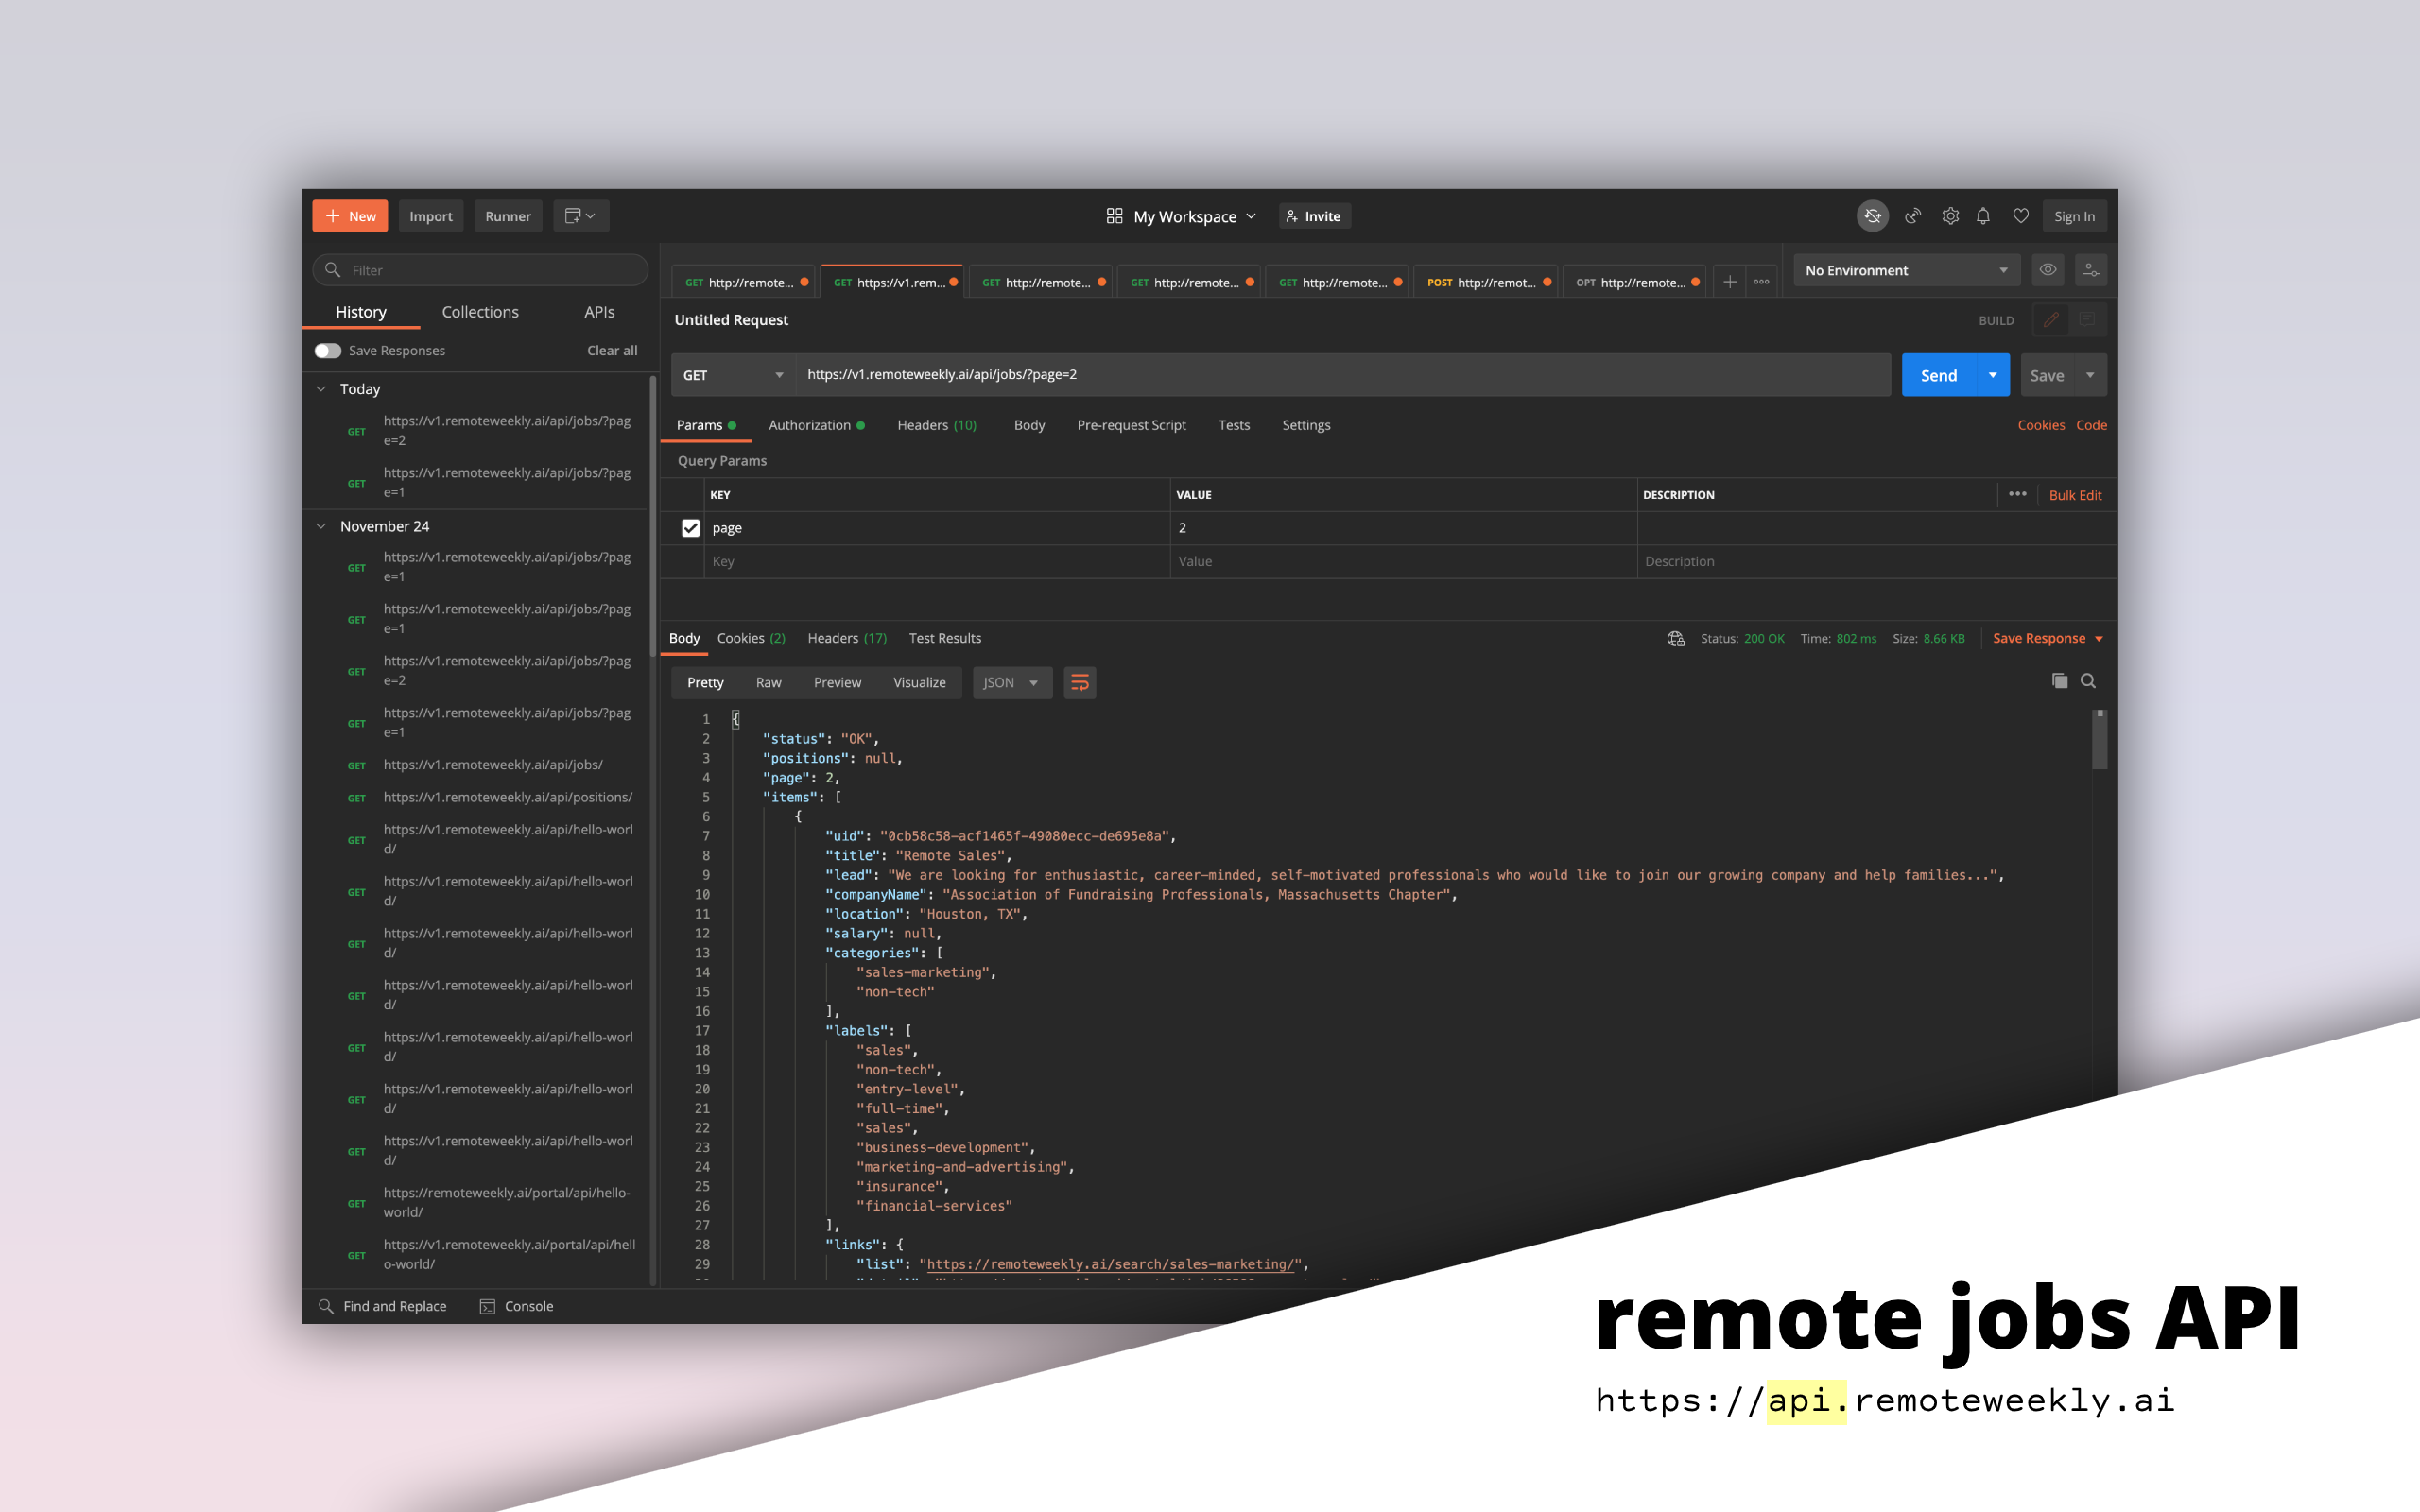Click the Bulk Edit link

pyautogui.click(x=2075, y=495)
